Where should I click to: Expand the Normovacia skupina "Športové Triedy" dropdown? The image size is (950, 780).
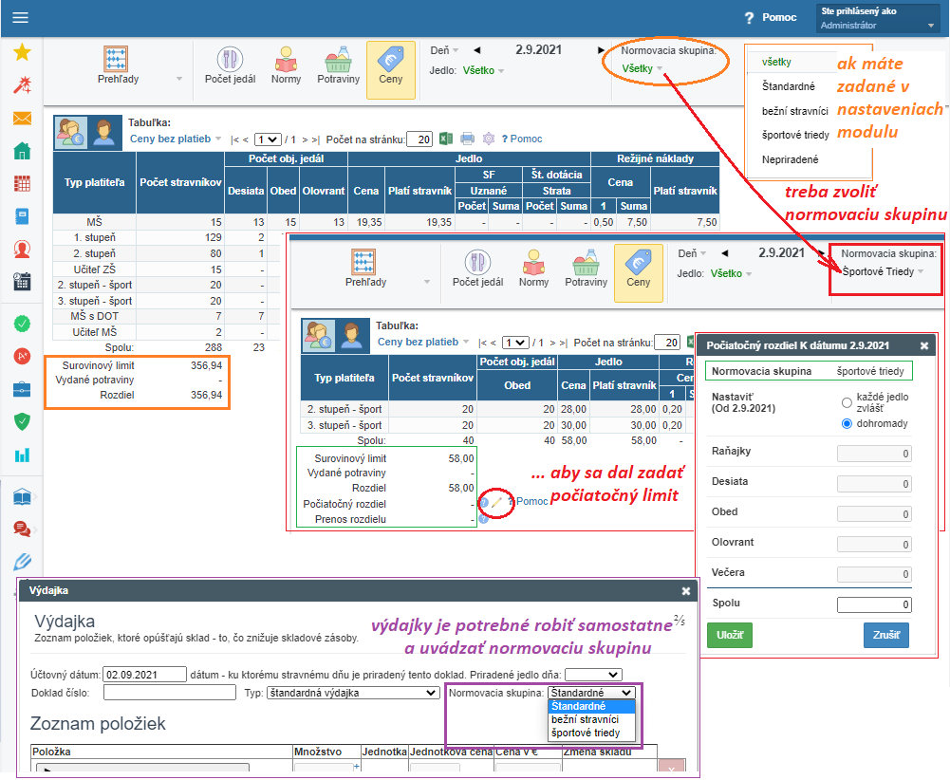882,271
